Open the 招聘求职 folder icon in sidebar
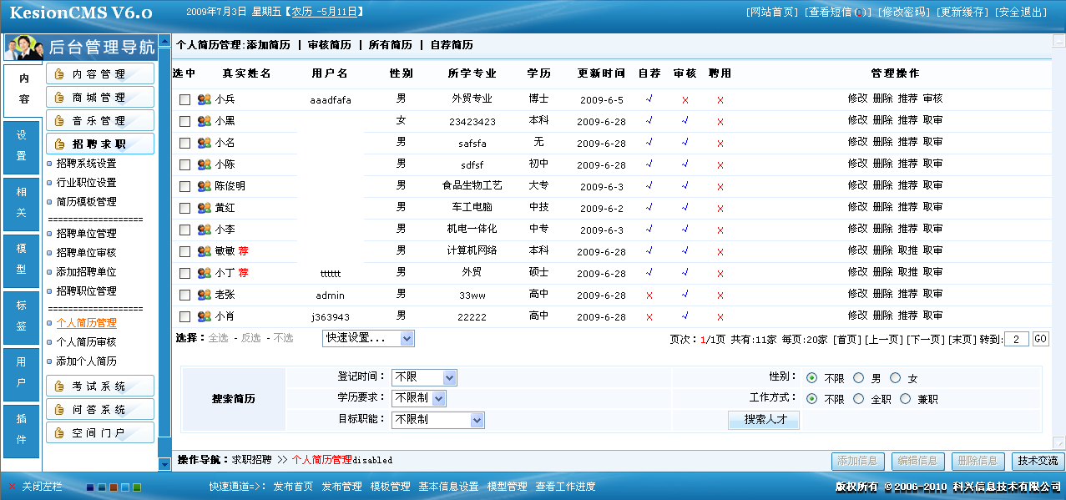Image resolution: width=1066 pixels, height=500 pixels. (58, 143)
